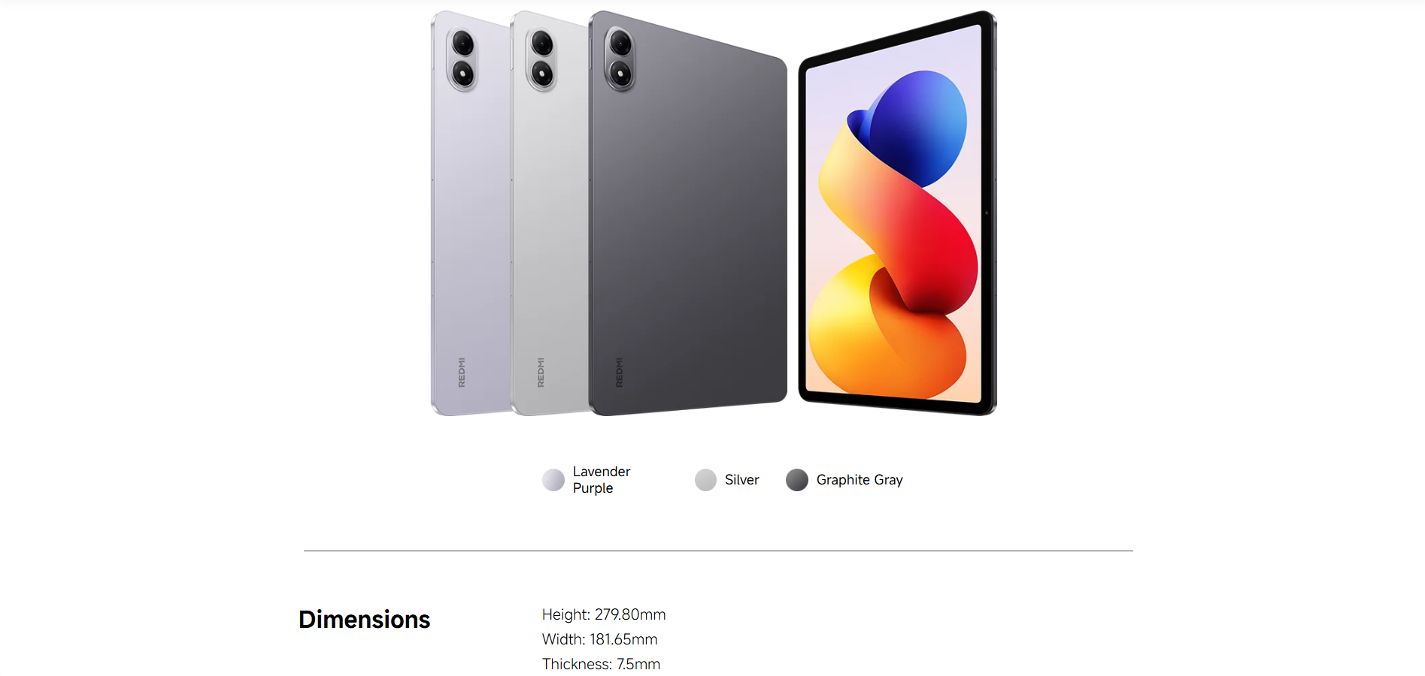
Task: Click the lavender purple tablet back
Action: point(471,225)
